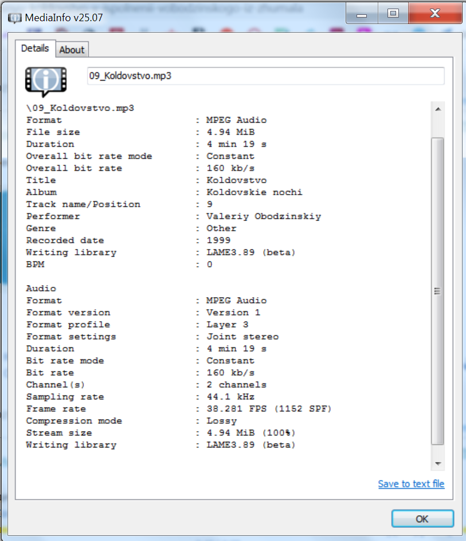Click the 09_Koldovstvo.mp3 file name field
The height and width of the screenshot is (541, 466).
[265, 76]
